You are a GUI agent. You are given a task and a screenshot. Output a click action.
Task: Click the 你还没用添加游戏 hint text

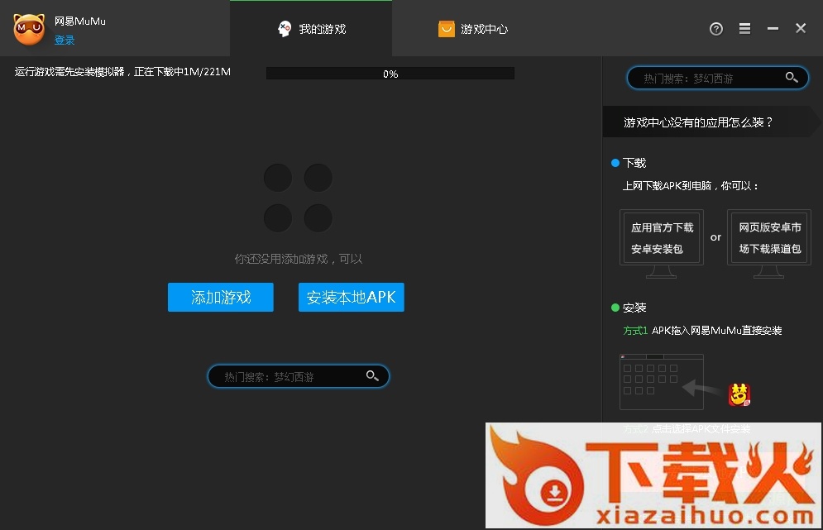298,259
